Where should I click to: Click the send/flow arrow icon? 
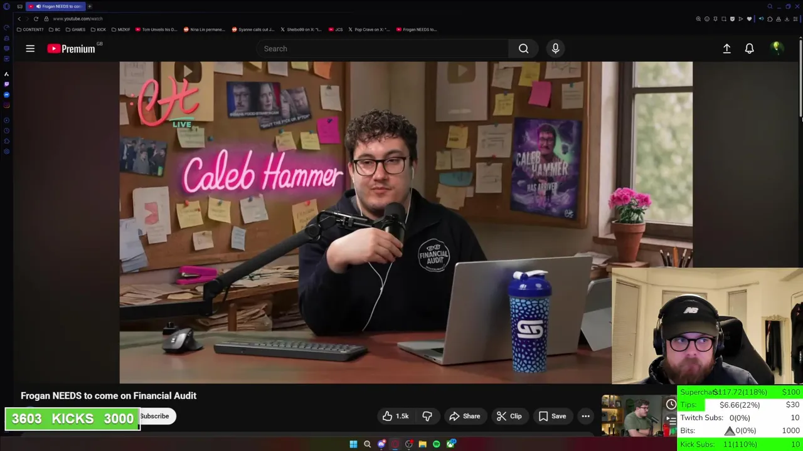(741, 19)
